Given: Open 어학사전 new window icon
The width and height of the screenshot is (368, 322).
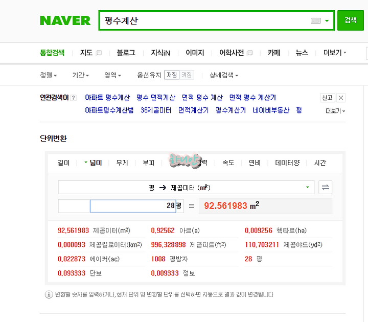Looking at the screenshot, I should [x=250, y=53].
